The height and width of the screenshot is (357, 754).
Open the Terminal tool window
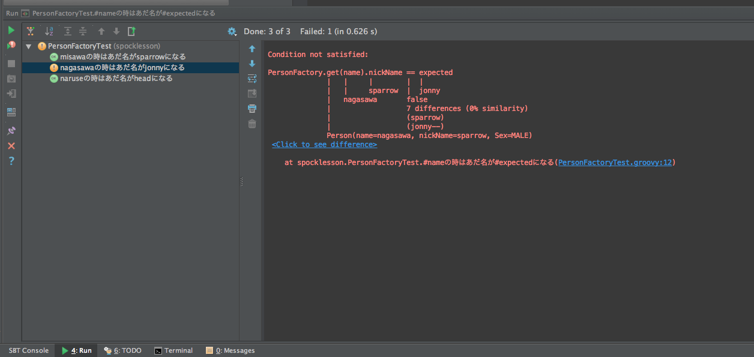[x=173, y=350]
